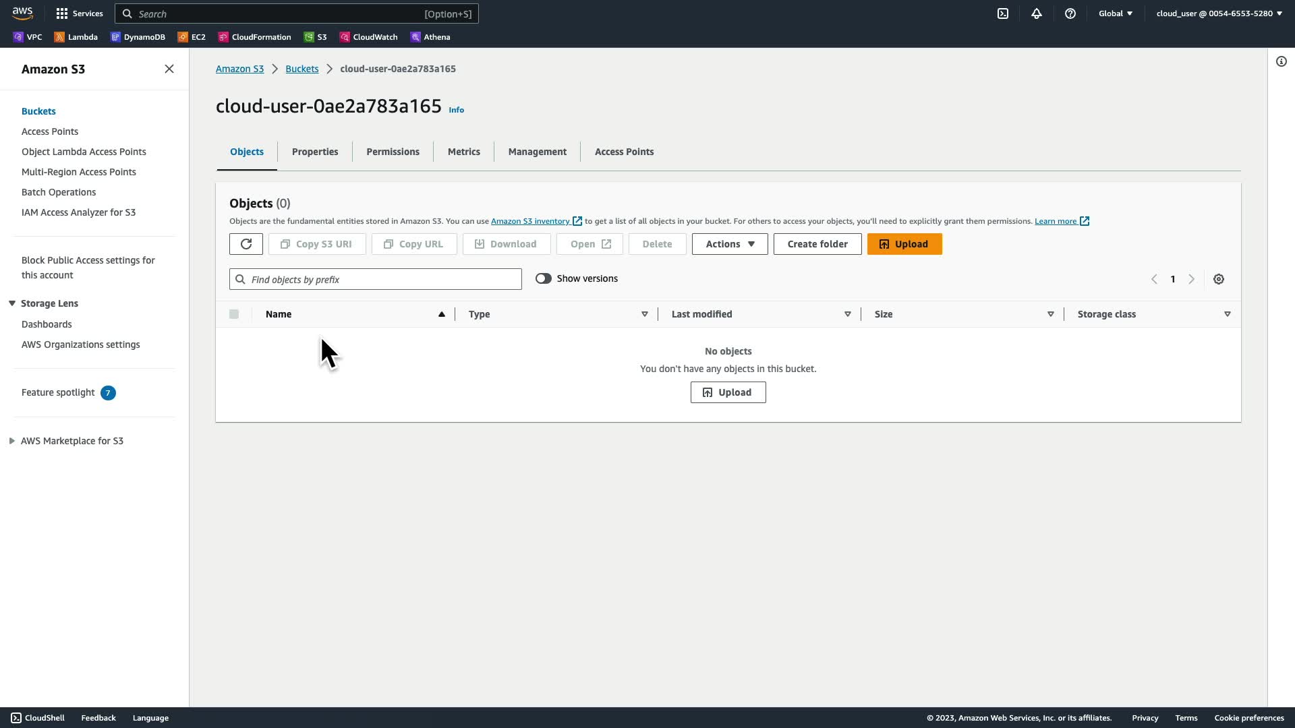This screenshot has height=728, width=1295.
Task: Open the Services grid menu icon
Action: click(62, 13)
